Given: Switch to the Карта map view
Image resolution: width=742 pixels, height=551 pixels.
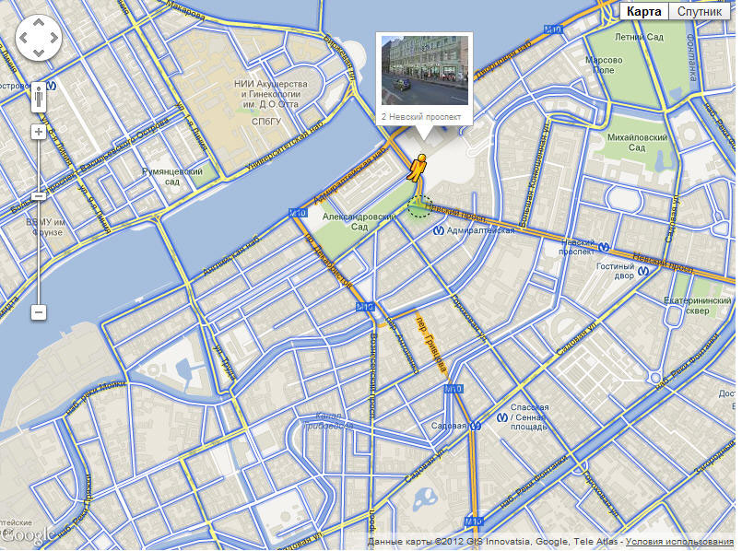Looking at the screenshot, I should click(x=643, y=11).
